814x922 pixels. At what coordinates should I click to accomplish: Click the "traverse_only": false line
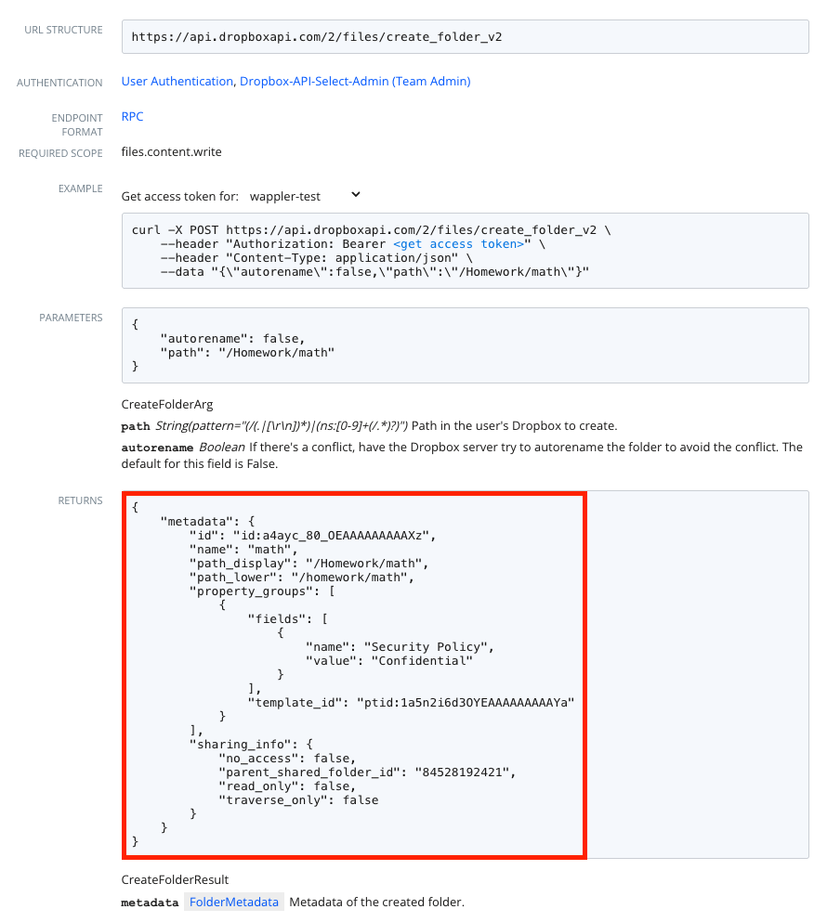click(298, 799)
